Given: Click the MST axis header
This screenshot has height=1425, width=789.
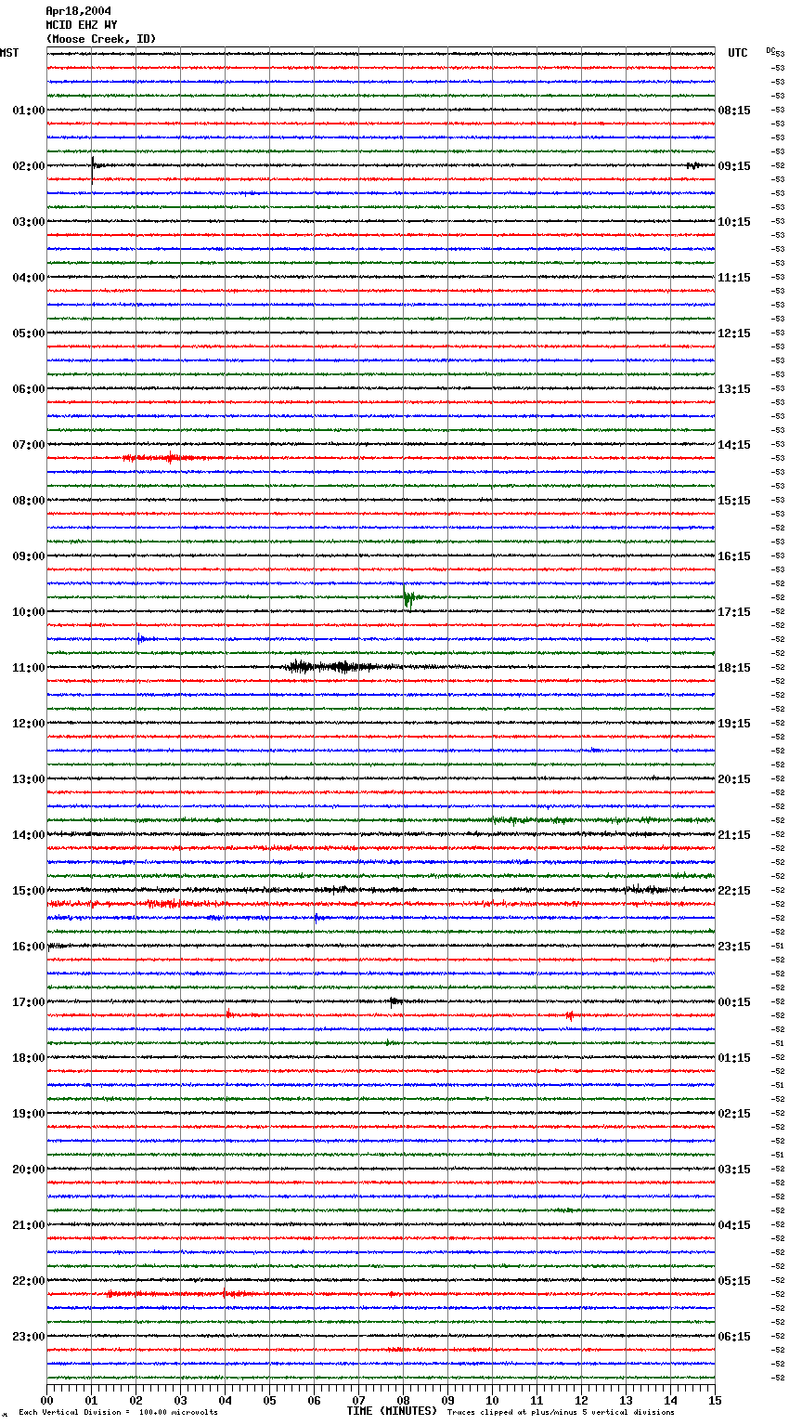Looking at the screenshot, I should [9, 53].
